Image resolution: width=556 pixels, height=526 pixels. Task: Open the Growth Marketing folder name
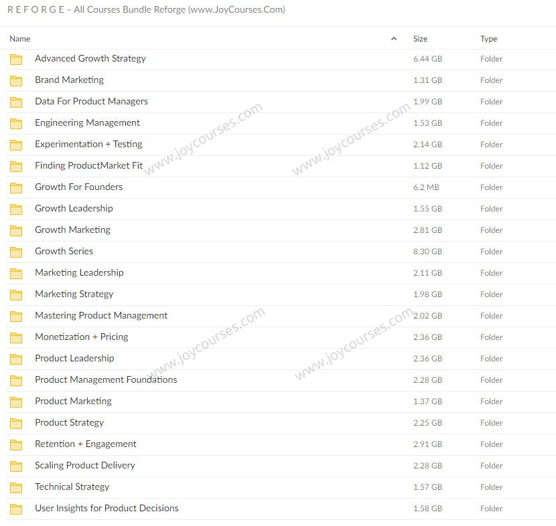tap(73, 230)
